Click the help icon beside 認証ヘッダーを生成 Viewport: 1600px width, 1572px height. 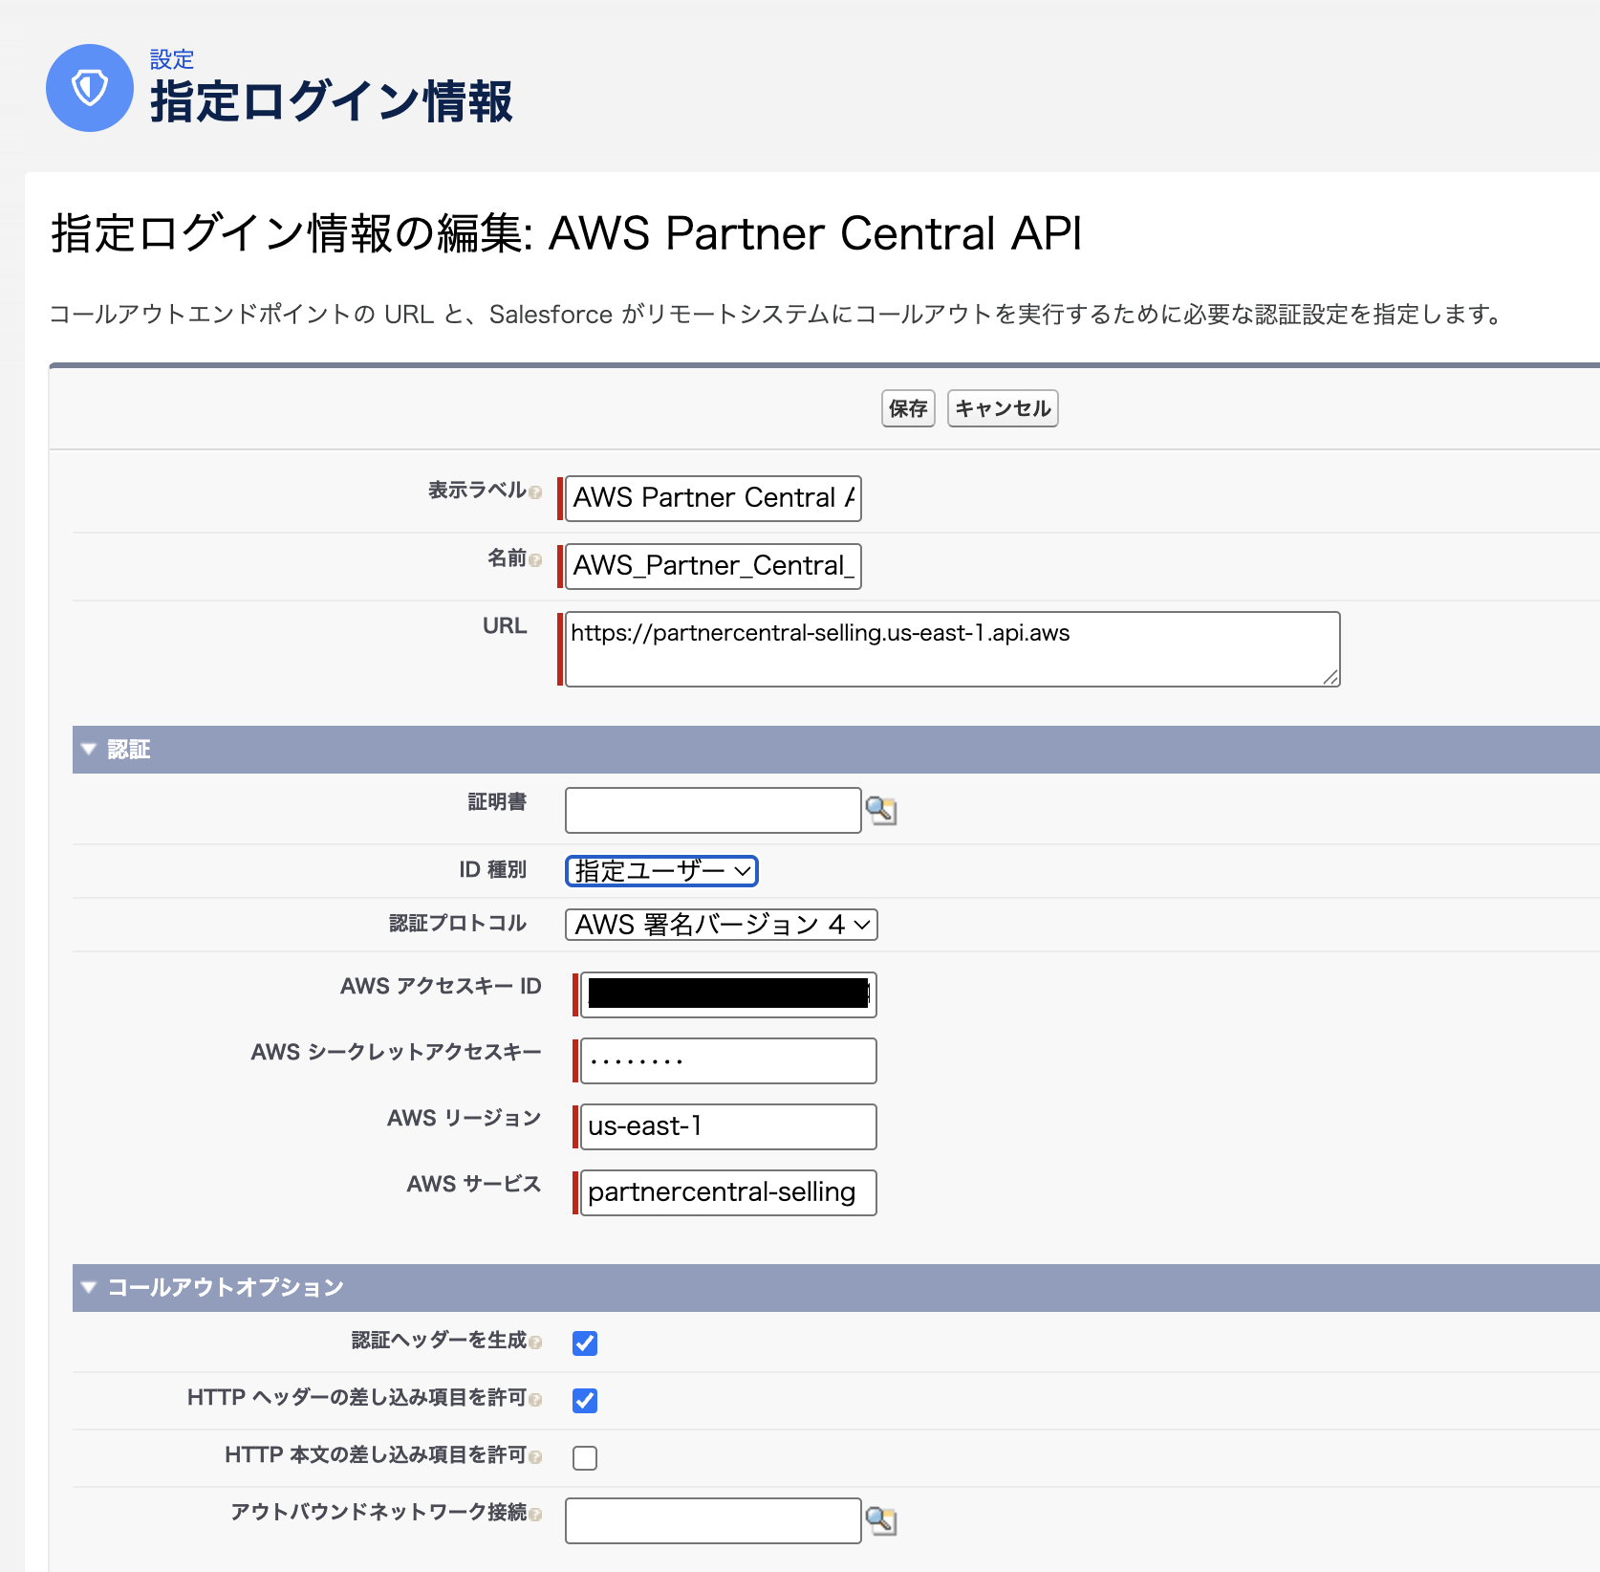538,1343
